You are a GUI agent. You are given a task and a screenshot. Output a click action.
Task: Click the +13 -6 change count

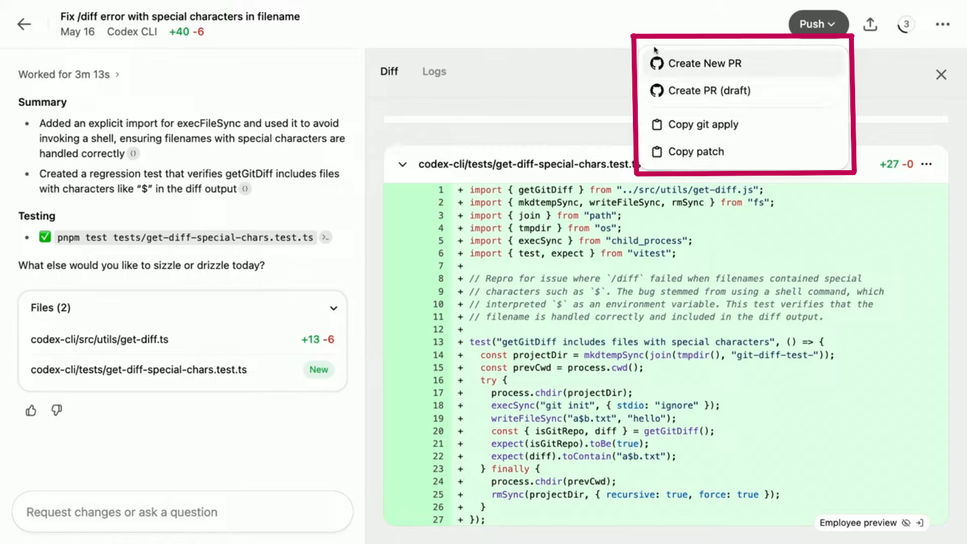pos(317,339)
